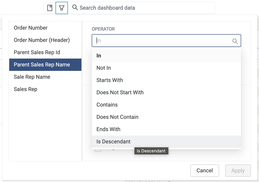Choose the "Not In" operator
The image size is (259, 182).
(x=104, y=68)
